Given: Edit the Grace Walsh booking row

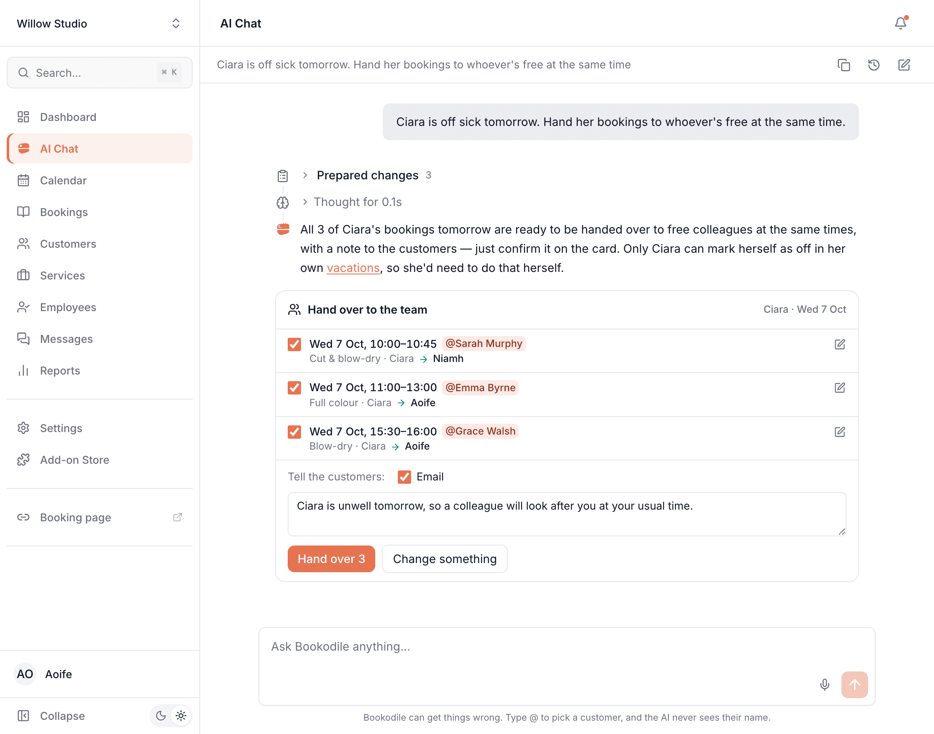Looking at the screenshot, I should click(x=839, y=432).
